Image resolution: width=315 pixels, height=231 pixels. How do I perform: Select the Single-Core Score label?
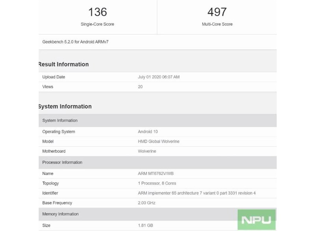(97, 24)
